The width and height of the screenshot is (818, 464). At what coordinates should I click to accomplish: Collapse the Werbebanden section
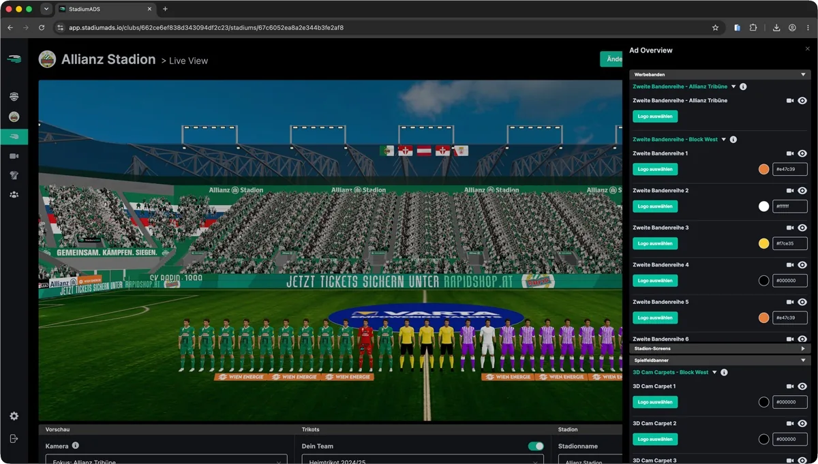[803, 74]
